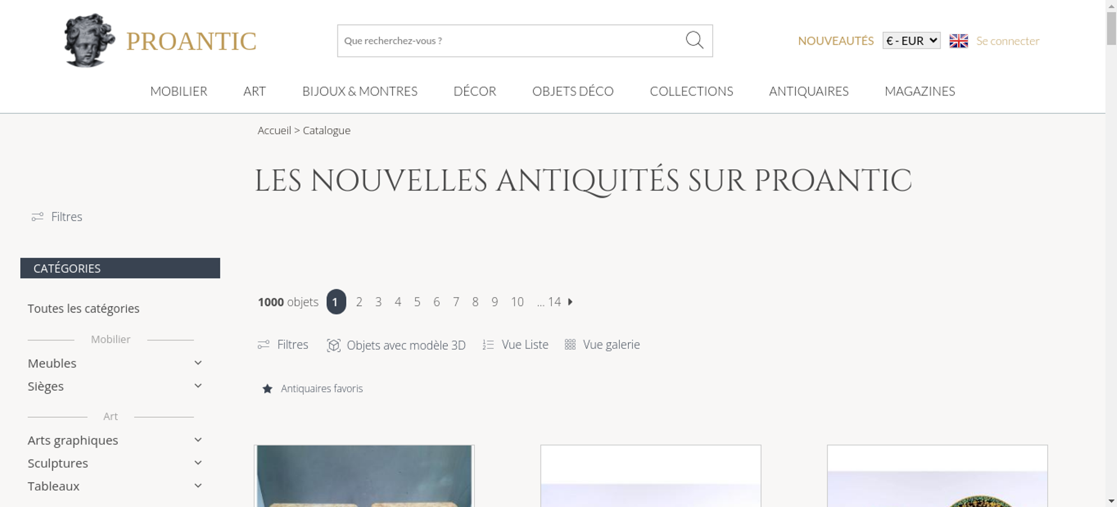The width and height of the screenshot is (1117, 507).
Task: Open the MOBILIER menu
Action: coord(179,91)
